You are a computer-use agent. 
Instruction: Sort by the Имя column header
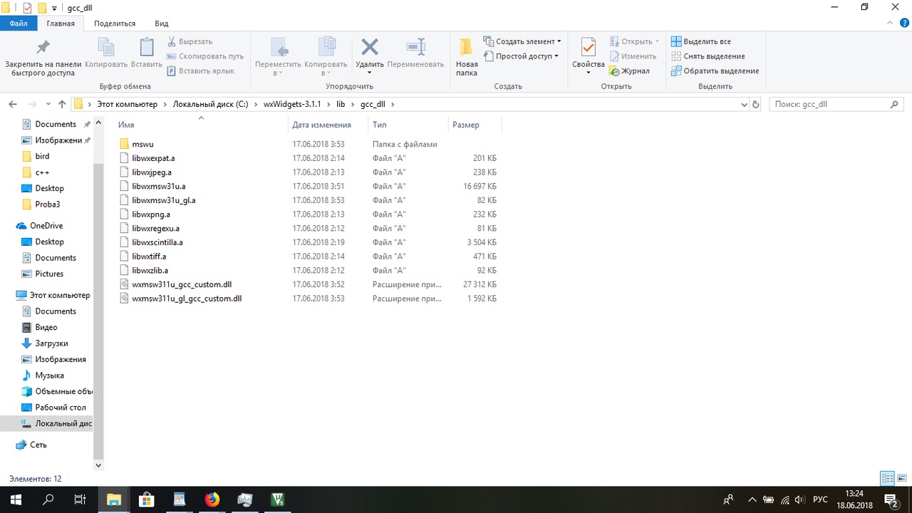(202, 125)
